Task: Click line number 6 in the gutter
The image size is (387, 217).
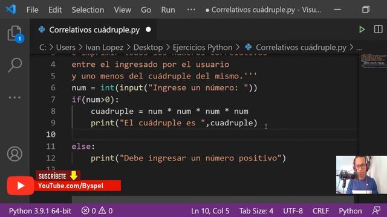Action: pyautogui.click(x=53, y=88)
